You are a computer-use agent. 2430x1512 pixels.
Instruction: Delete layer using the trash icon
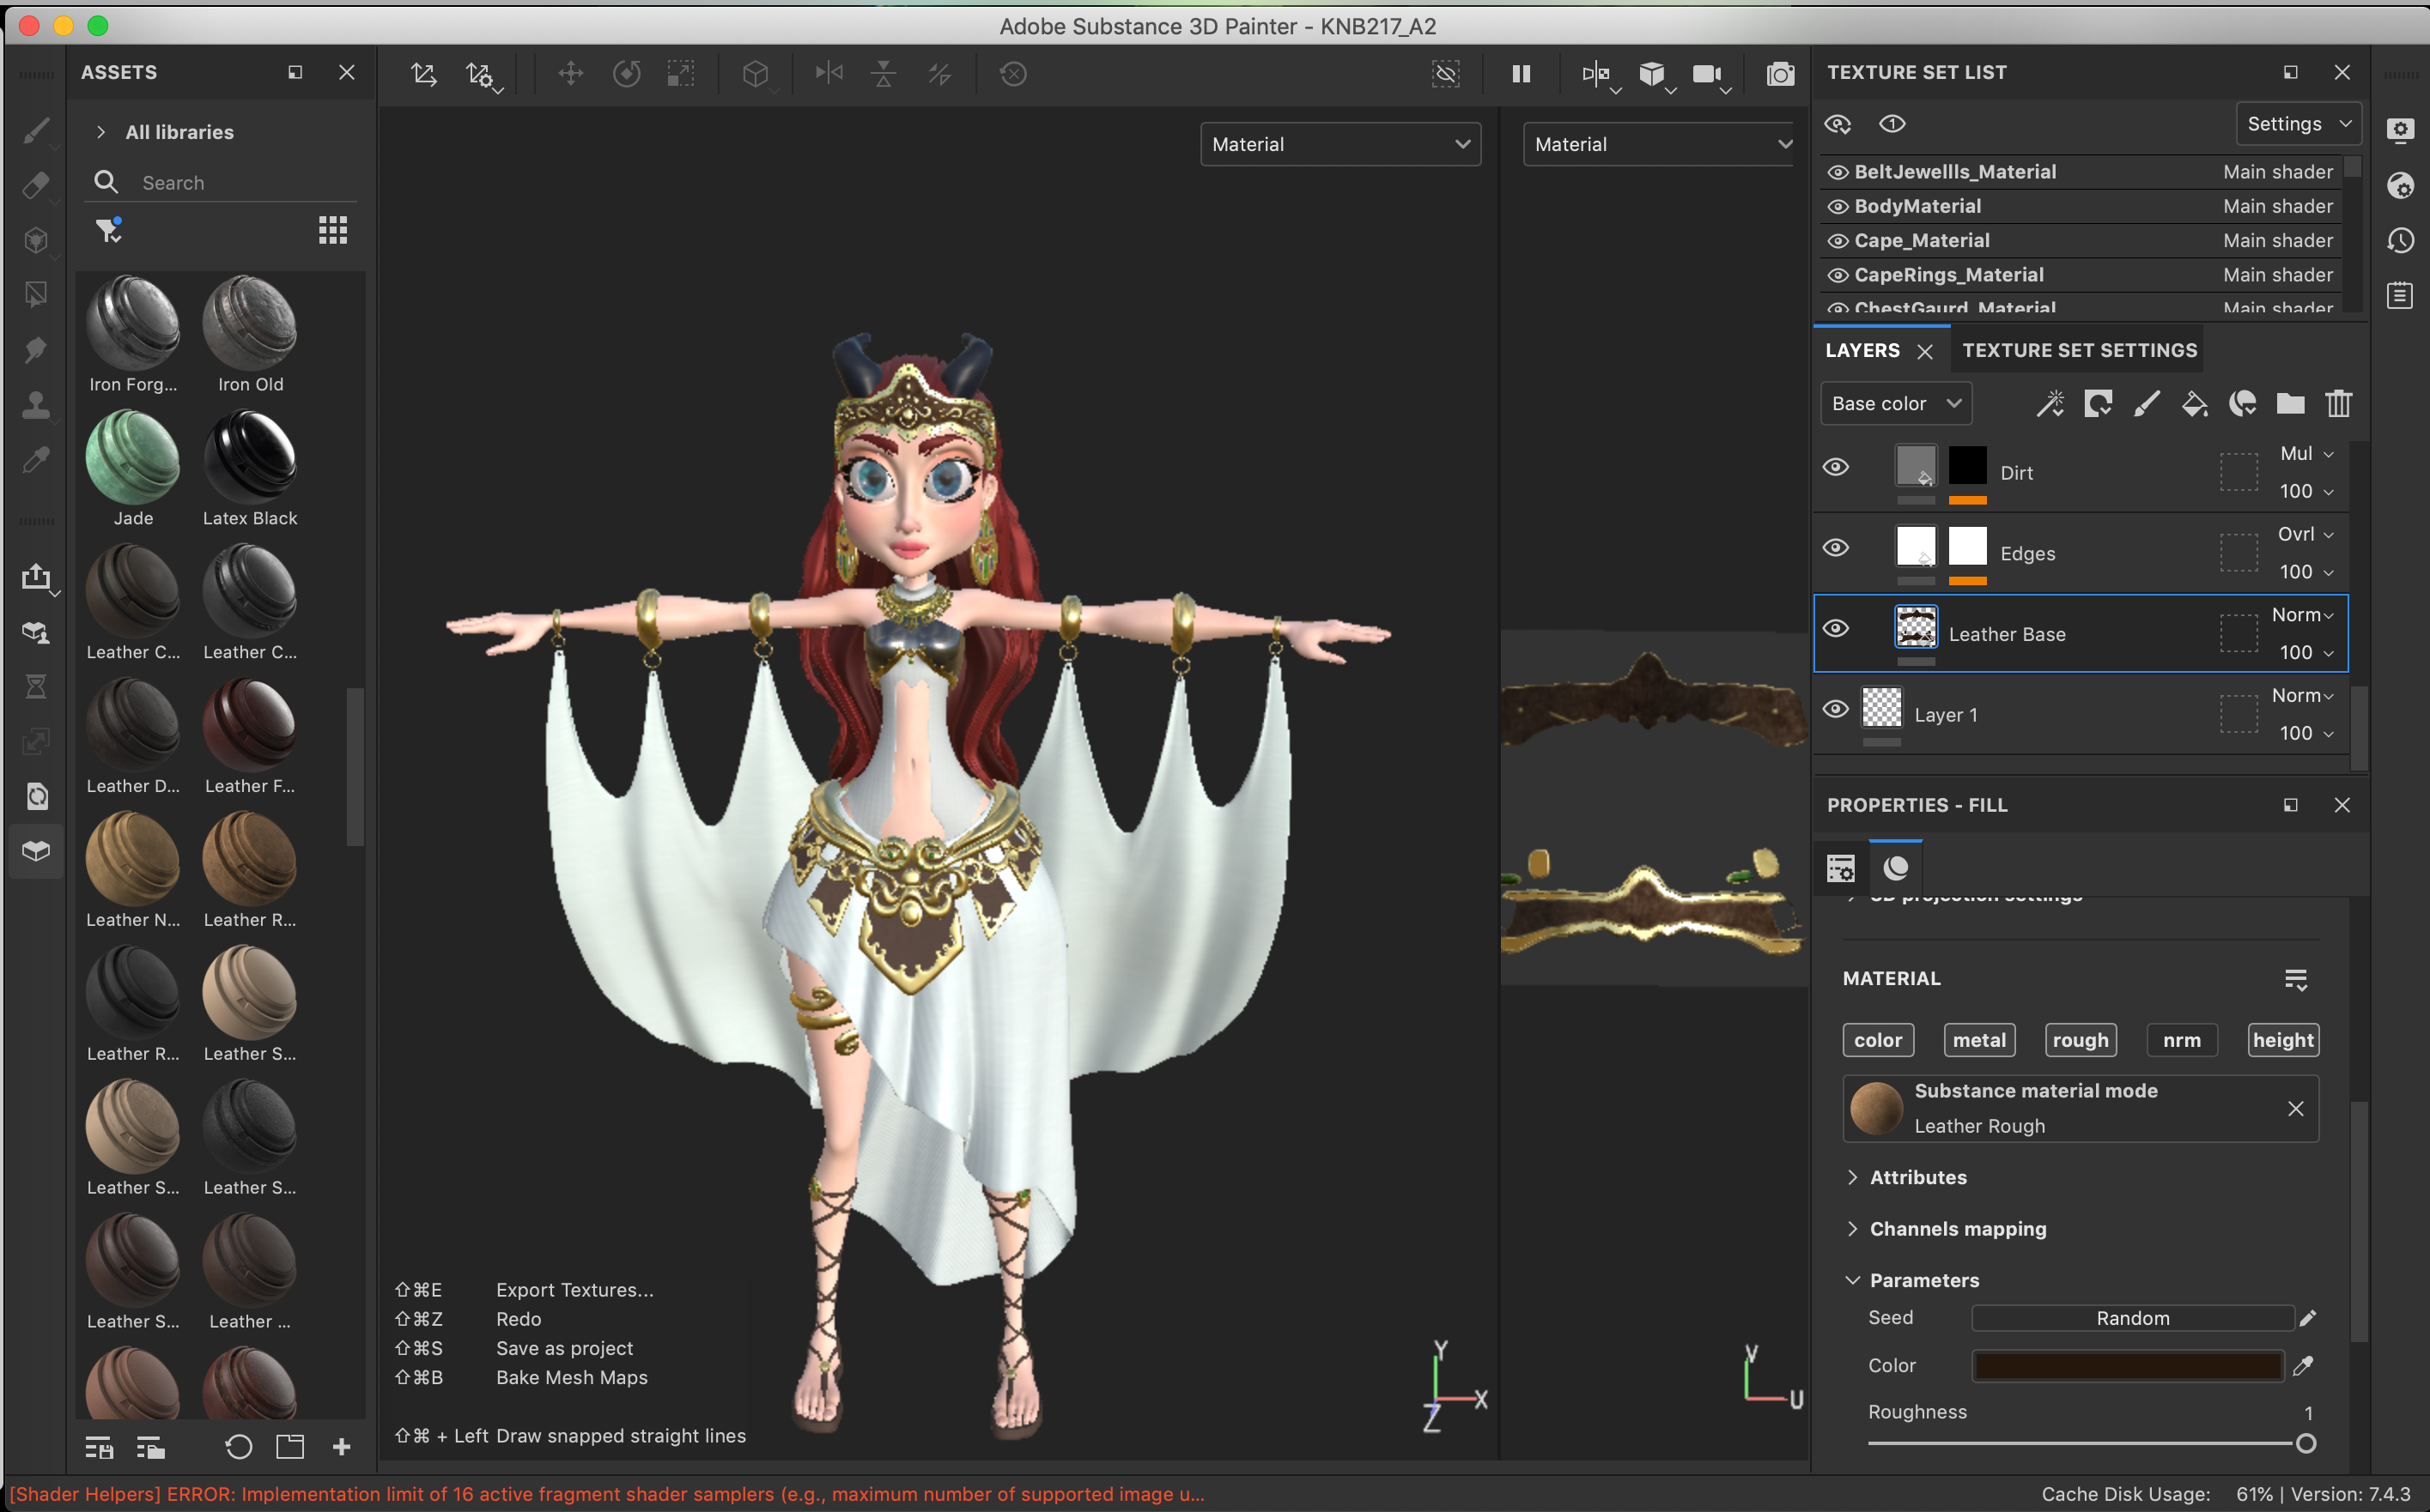[x=2338, y=404]
